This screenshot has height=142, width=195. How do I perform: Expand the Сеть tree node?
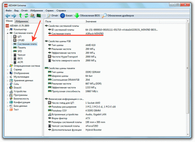7,84
